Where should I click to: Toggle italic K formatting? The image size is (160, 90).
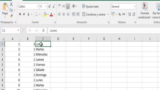(x=24, y=14)
